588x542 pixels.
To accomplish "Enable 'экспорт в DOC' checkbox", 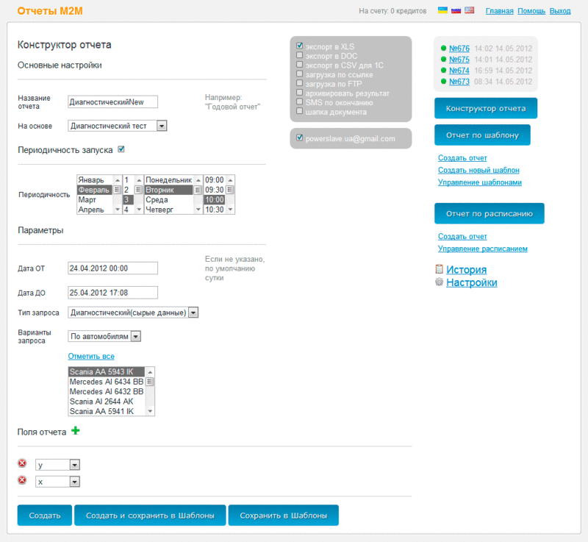I will click(300, 55).
